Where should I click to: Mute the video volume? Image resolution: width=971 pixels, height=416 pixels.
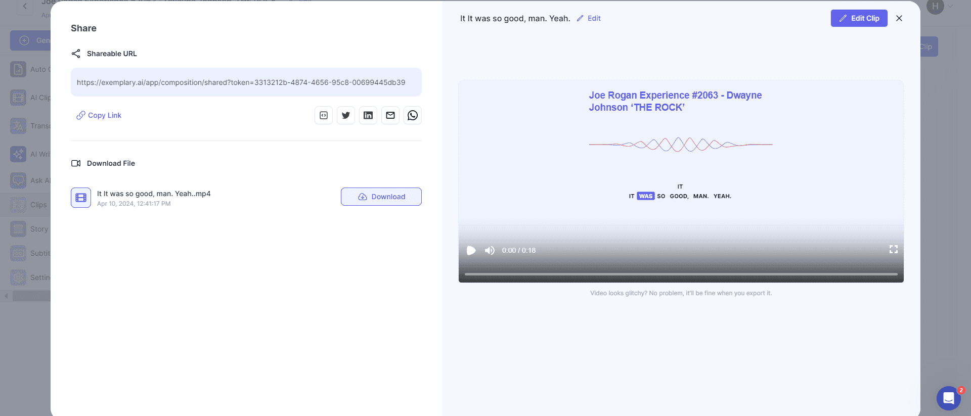(x=490, y=250)
